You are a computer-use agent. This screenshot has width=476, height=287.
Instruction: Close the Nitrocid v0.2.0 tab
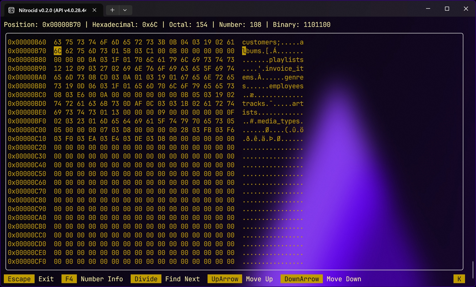[94, 10]
